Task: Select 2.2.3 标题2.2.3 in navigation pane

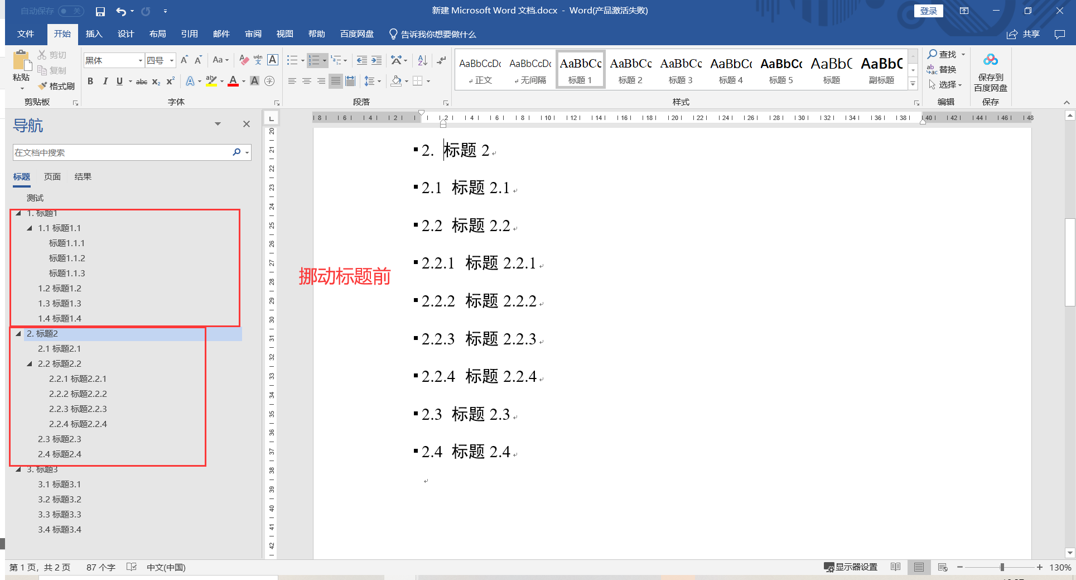Action: (x=78, y=409)
